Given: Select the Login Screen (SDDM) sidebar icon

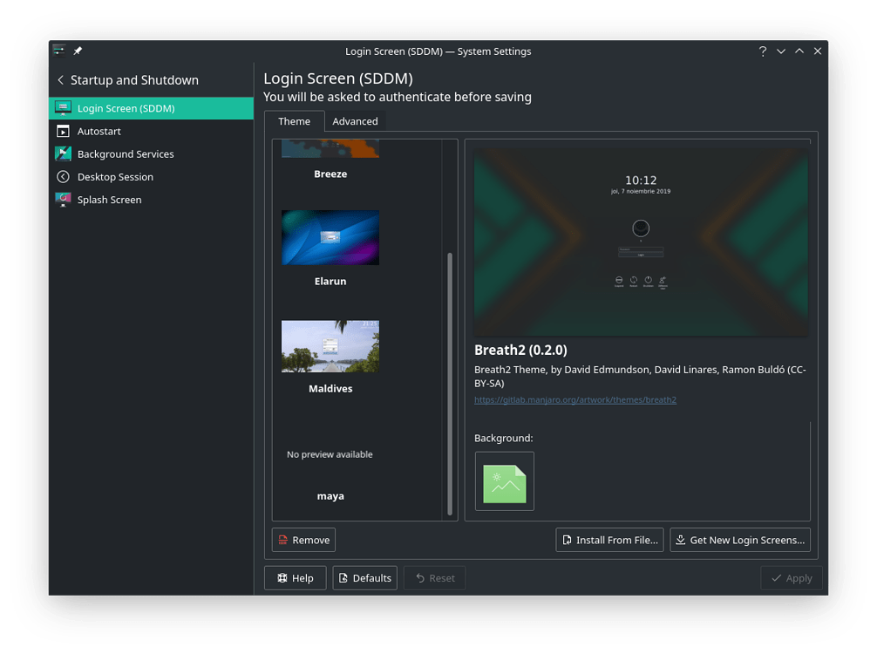Looking at the screenshot, I should coord(63,108).
